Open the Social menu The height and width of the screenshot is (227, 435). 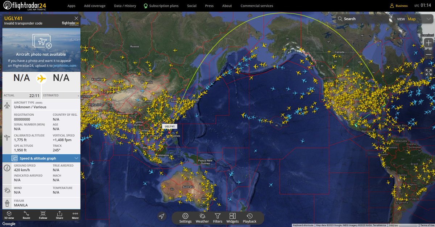192,6
